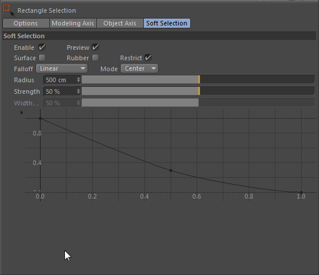Click the Falloff label
The height and width of the screenshot is (275, 319).
coord(23,69)
